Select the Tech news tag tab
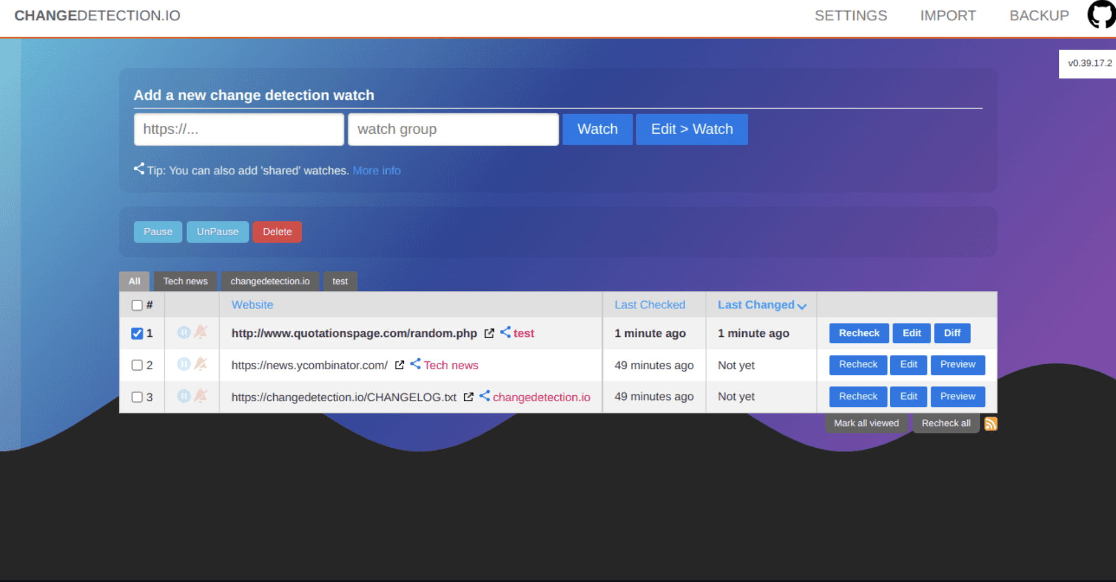The width and height of the screenshot is (1116, 582). [x=185, y=281]
